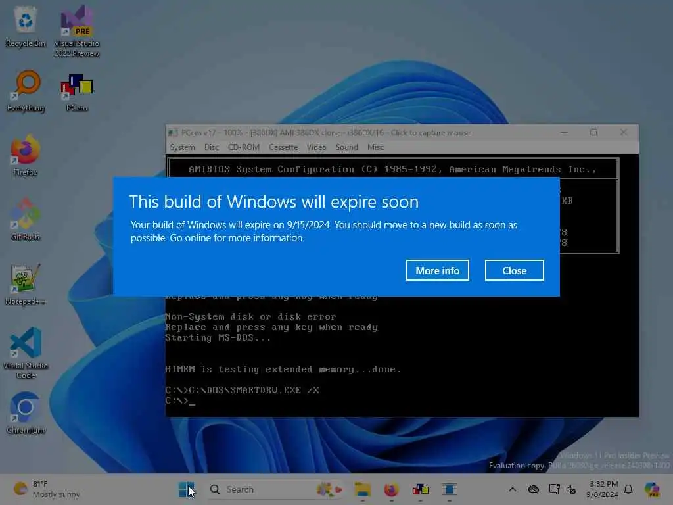
Task: Switch to the PCem app in the taskbar
Action: (x=420, y=489)
